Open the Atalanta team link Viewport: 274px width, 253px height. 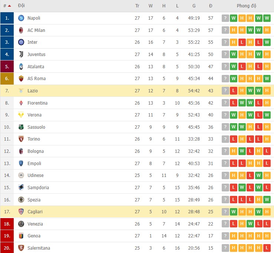36,67
